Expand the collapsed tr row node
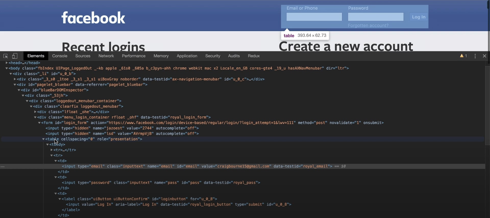Viewport: 490px width, 218px height. click(x=52, y=150)
